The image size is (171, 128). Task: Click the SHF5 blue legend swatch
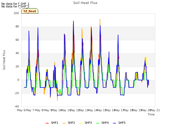coord(115,123)
